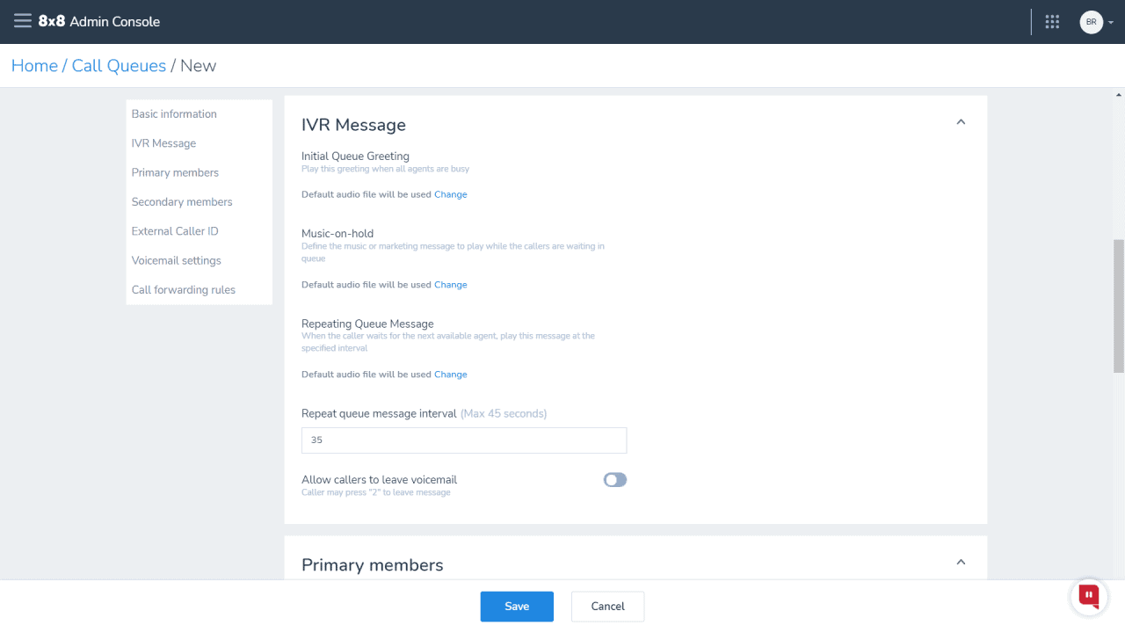1125x633 pixels.
Task: Click the page vertical scrollbar thumb
Action: pos(1119,305)
